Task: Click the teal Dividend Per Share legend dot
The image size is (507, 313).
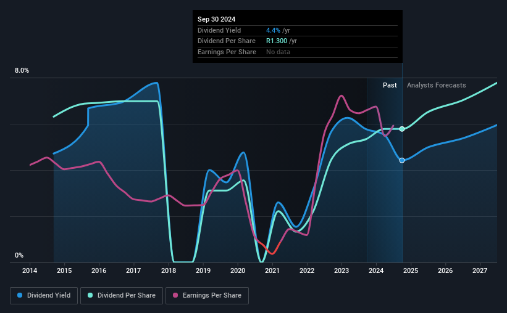Action: (90, 295)
